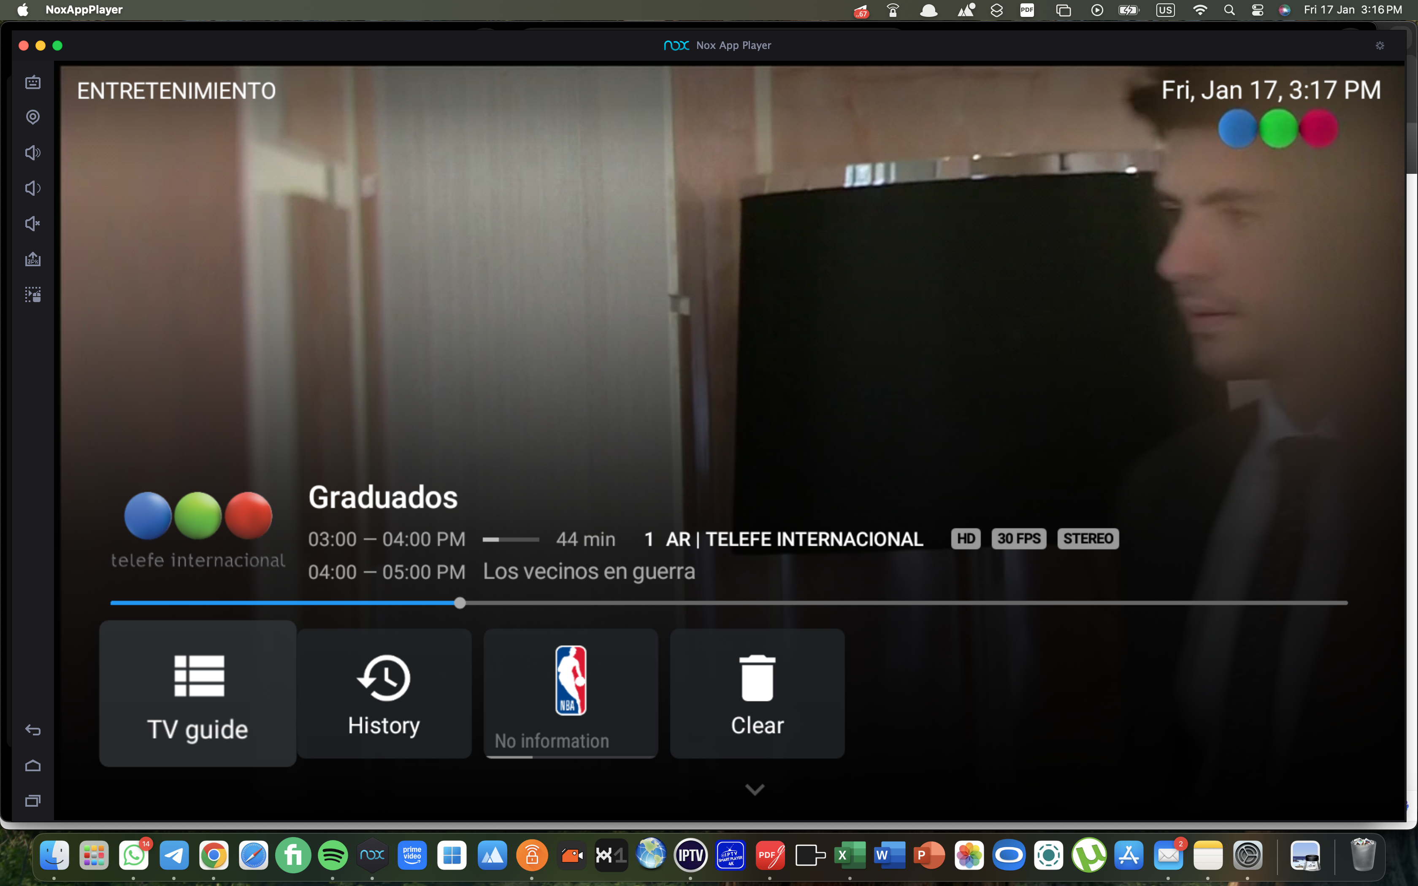The image size is (1418, 886).
Task: Lower volume with the sidebar volume-down icon
Action: tap(33, 188)
